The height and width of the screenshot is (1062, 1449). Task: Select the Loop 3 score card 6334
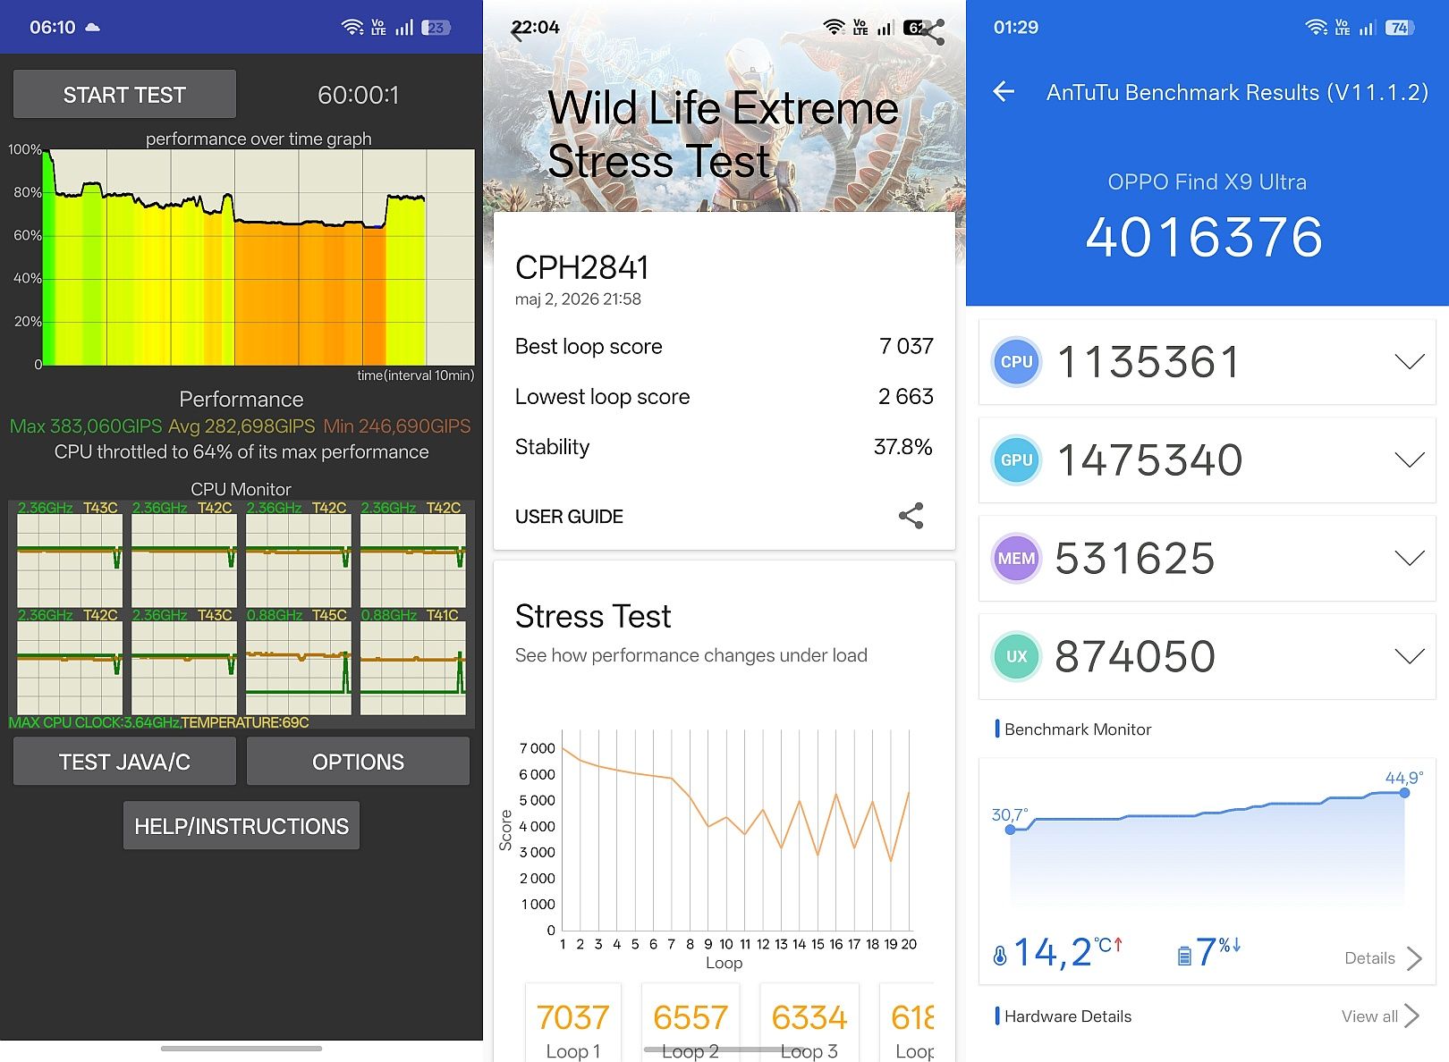point(809,1023)
